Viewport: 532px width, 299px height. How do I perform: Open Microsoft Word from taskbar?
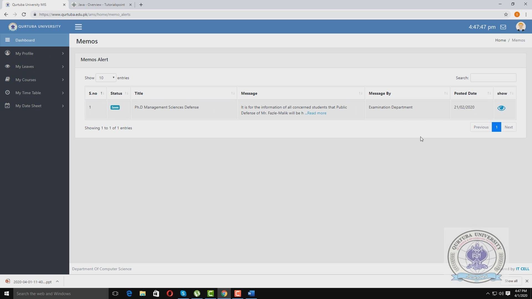[251, 293]
